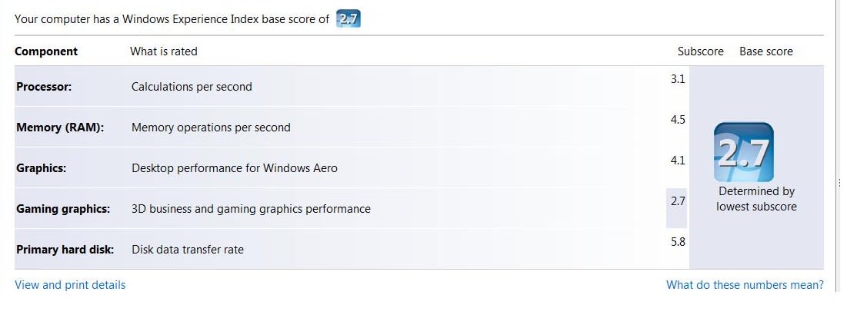Select the Gaming graphics component label
Viewport: 857px width, 328px height.
click(63, 209)
